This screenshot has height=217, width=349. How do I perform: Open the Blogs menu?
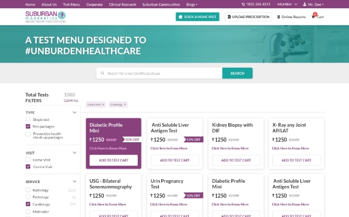click(x=192, y=4)
